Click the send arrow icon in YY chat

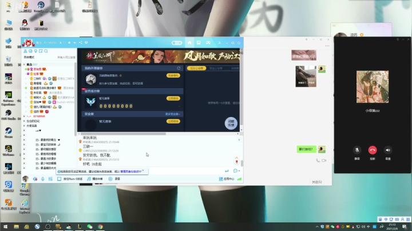coord(227,171)
